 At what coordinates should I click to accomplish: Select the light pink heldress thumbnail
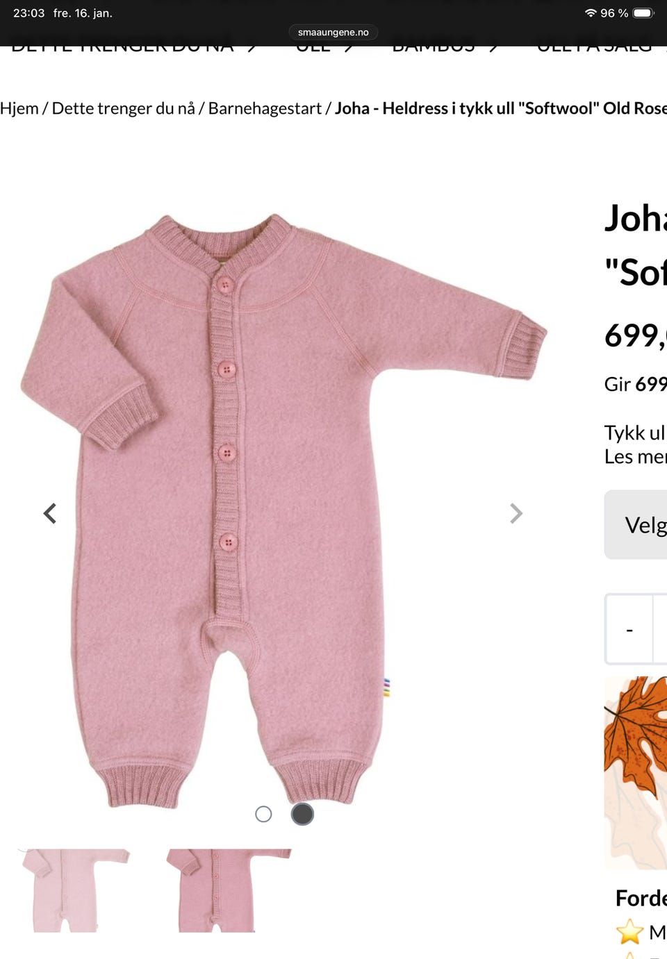click(x=74, y=890)
